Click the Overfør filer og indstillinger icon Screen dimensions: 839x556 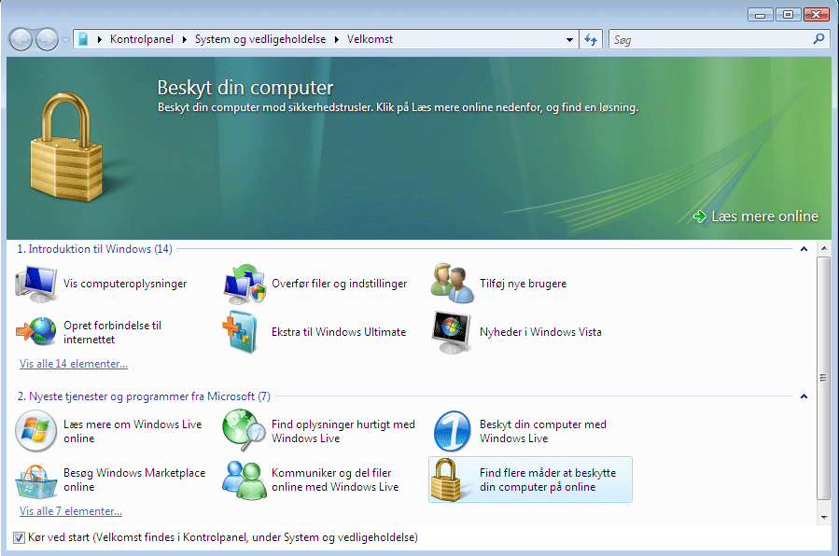(x=245, y=284)
